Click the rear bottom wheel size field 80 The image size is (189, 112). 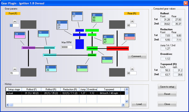[x=132, y=73]
